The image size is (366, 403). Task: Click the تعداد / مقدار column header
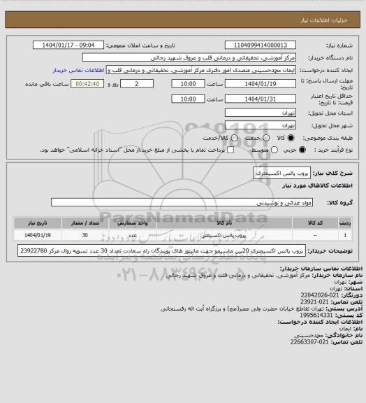click(85, 222)
